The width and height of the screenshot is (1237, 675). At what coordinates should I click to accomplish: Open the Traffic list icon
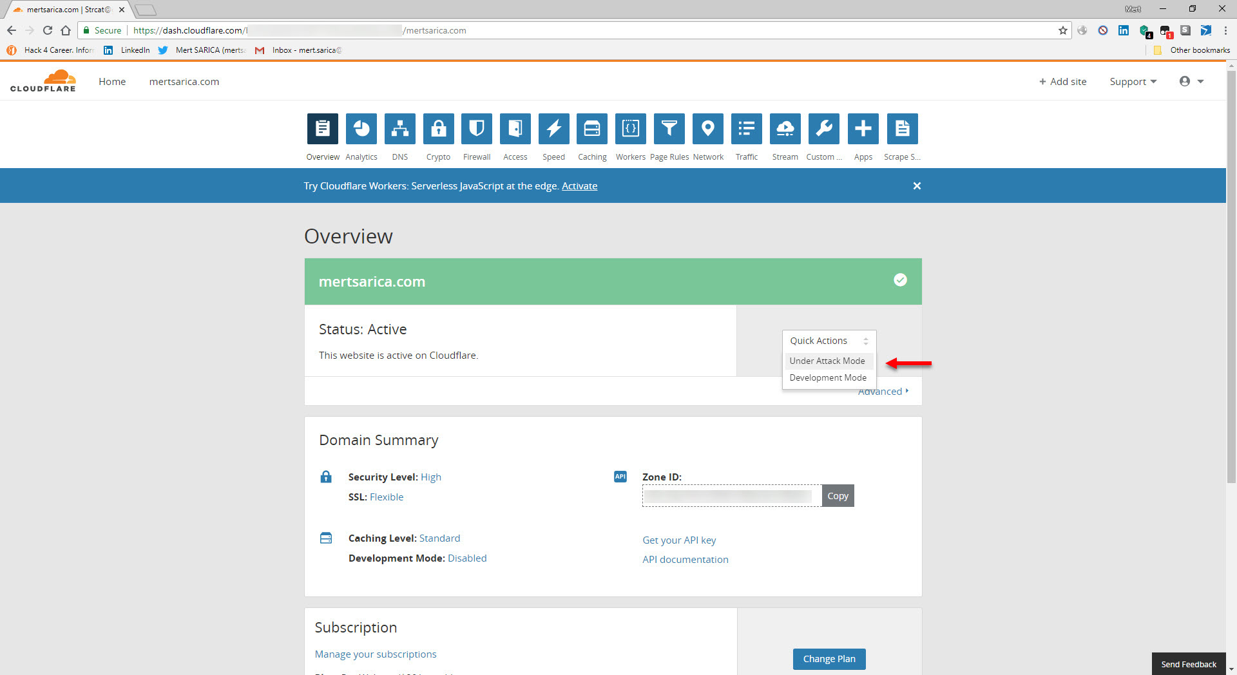tap(747, 129)
